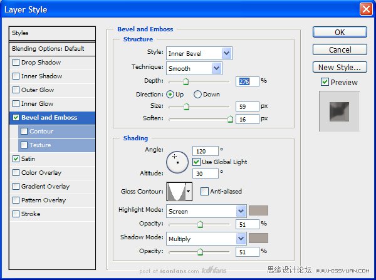
Task: Click the Depth percentage input field
Action: coord(248,81)
